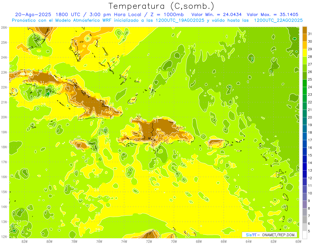This screenshot has width=317, height=245.
Task: Click the latitude axis label "20N"
Action: coord(4,117)
